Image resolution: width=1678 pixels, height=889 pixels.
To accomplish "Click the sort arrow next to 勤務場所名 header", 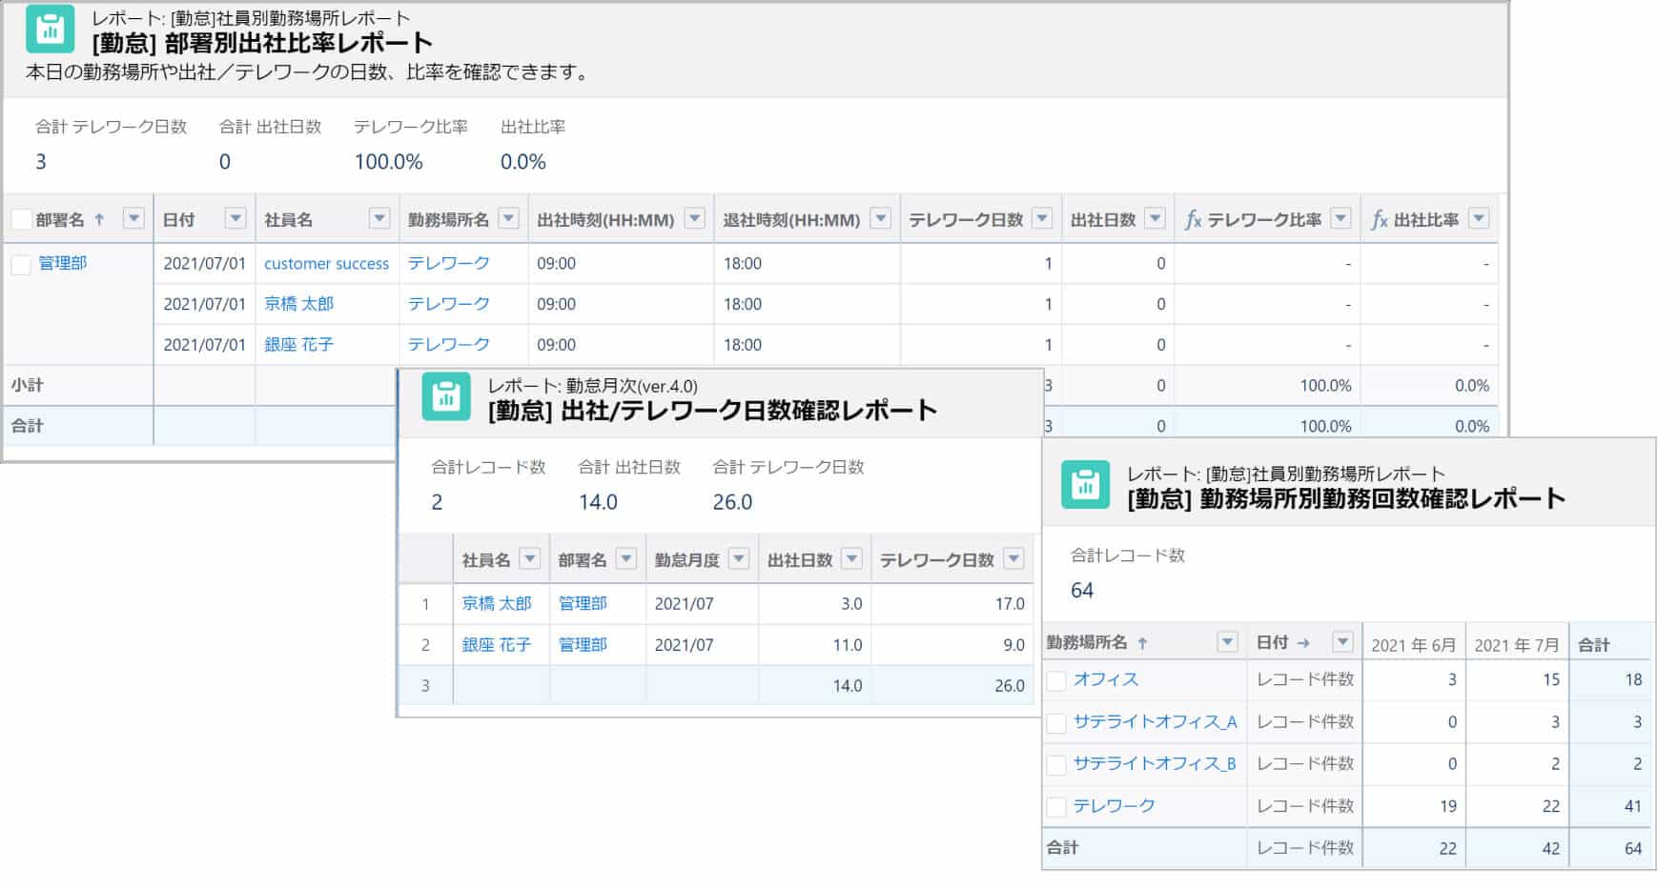I will 1142,643.
